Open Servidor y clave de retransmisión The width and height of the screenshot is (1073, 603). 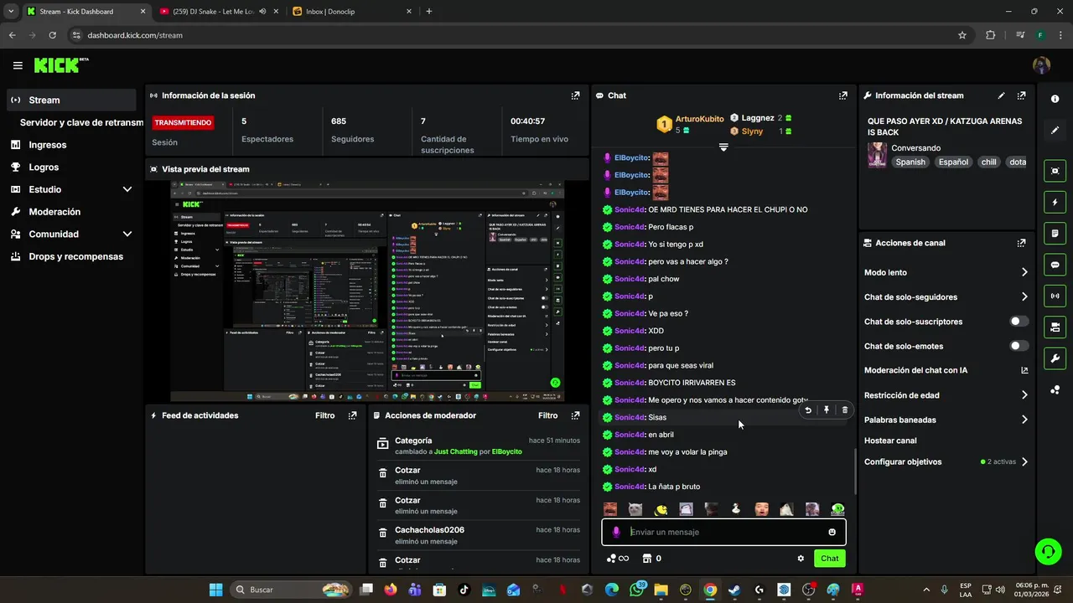point(81,122)
